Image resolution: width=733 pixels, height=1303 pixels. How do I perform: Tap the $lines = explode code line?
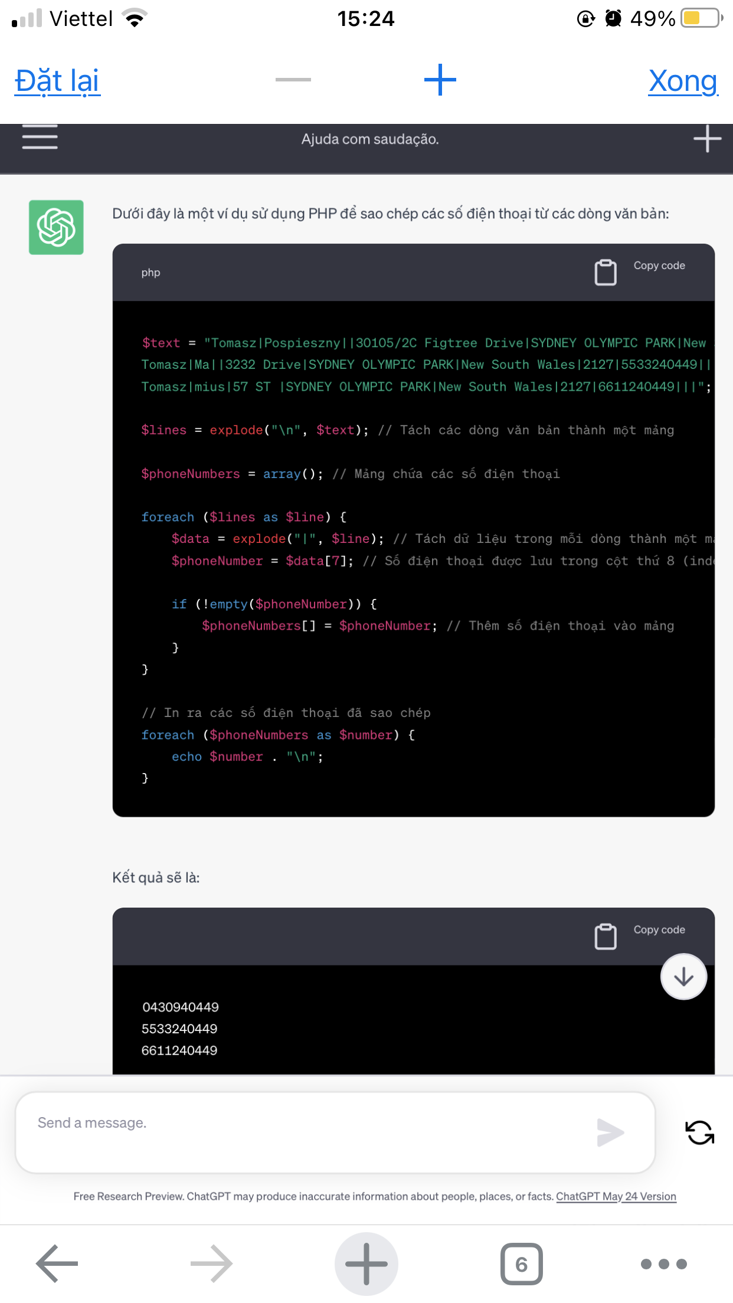click(x=407, y=430)
